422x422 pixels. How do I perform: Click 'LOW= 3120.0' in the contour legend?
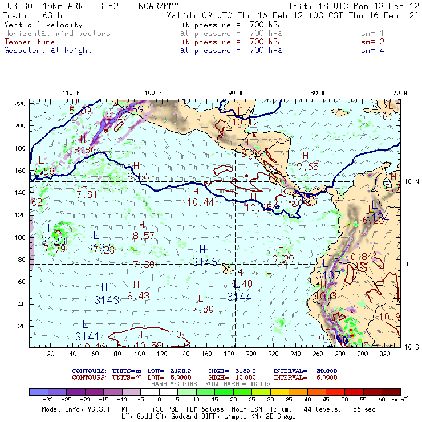[169, 371]
